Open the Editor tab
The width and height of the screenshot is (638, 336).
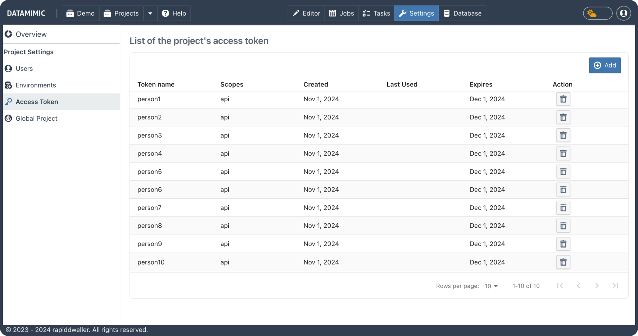point(306,13)
